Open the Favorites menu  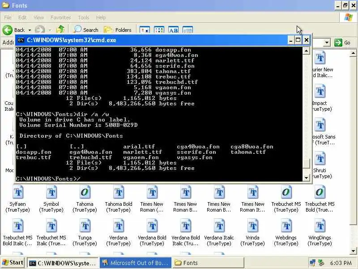60,17
